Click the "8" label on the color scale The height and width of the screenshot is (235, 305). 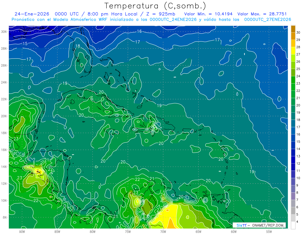297,193
